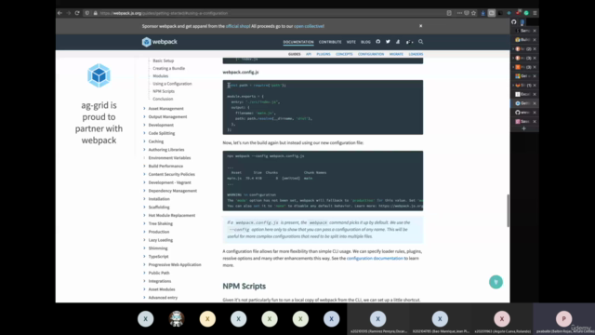Open the 'configuration documentation' link
The height and width of the screenshot is (335, 595).
pyautogui.click(x=375, y=259)
